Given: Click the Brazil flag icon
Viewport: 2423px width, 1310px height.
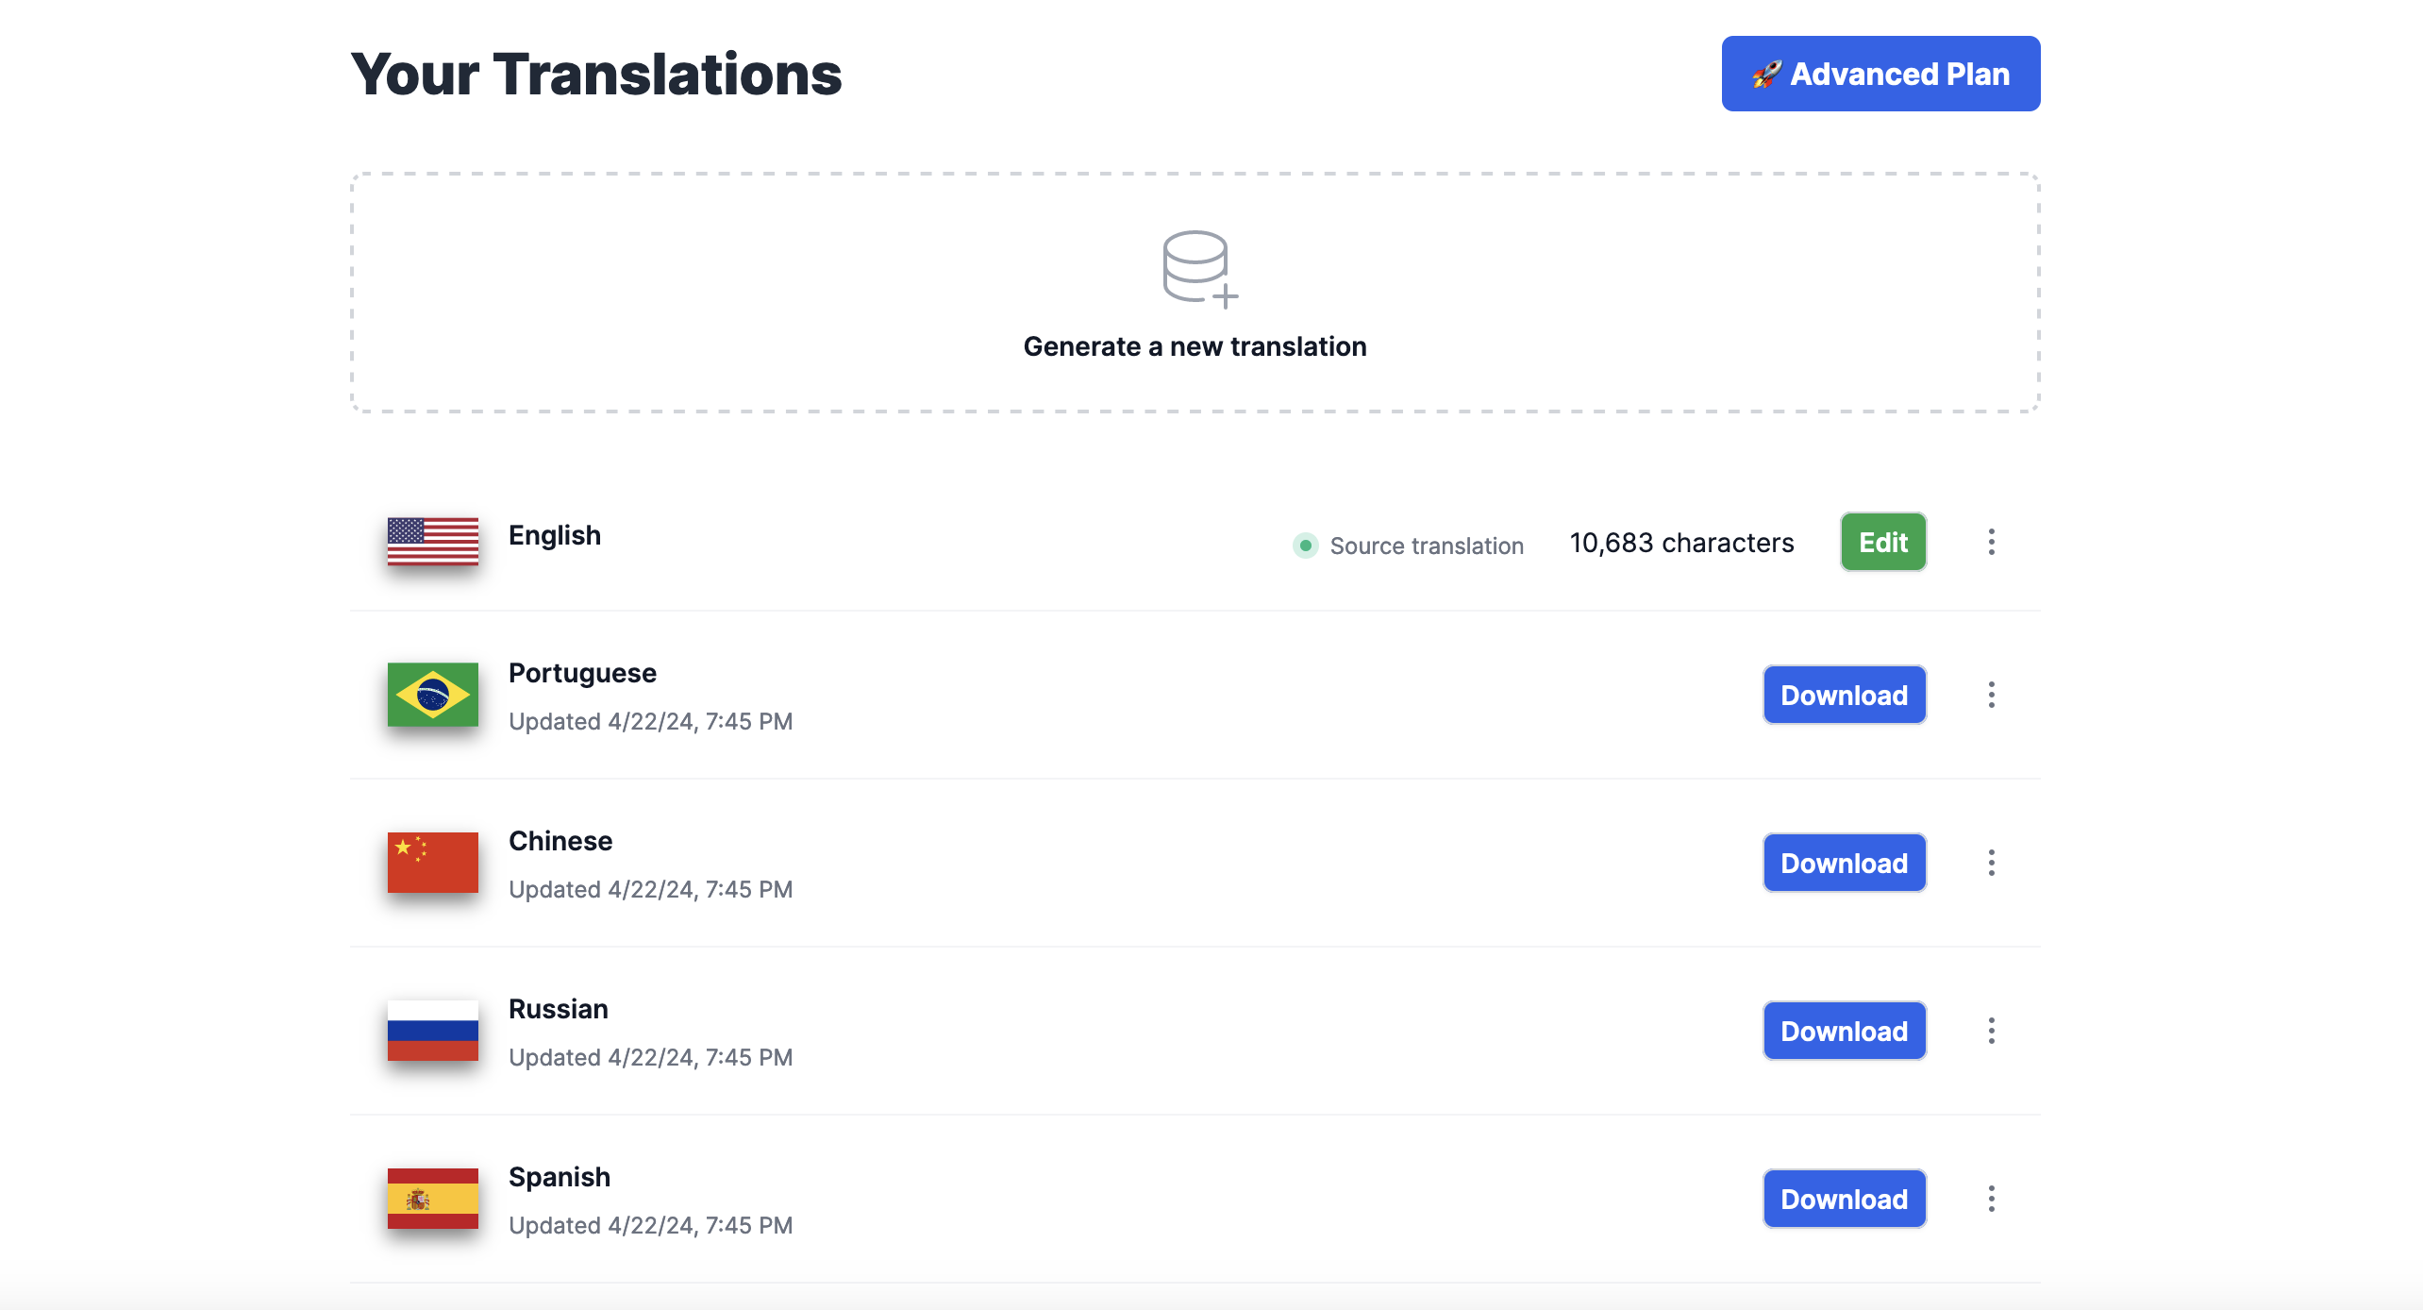Looking at the screenshot, I should (x=432, y=695).
